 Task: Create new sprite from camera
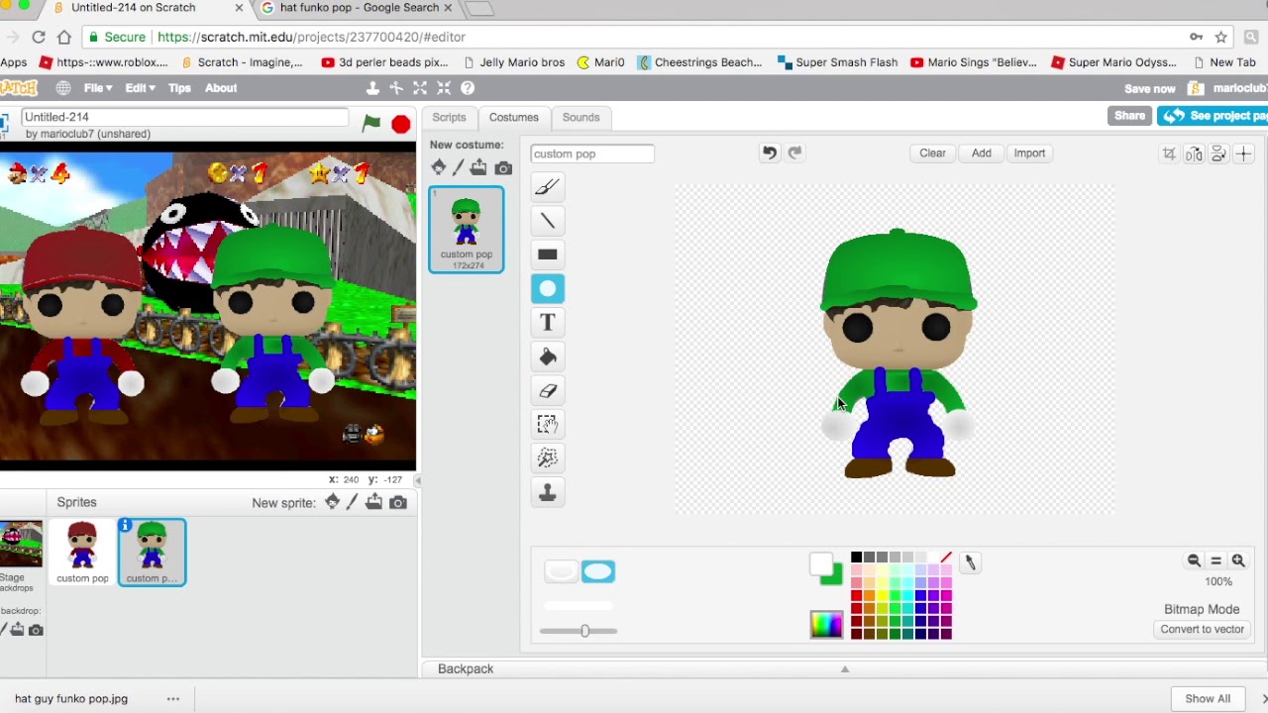(x=398, y=503)
